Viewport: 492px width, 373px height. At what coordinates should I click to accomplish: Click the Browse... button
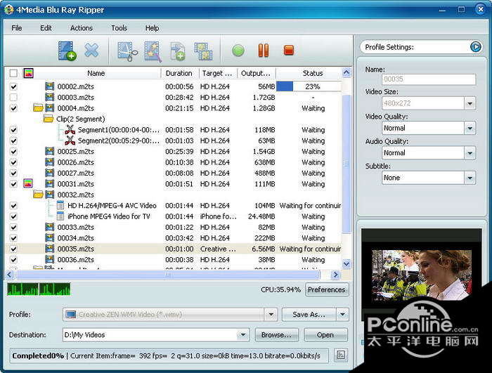click(276, 335)
